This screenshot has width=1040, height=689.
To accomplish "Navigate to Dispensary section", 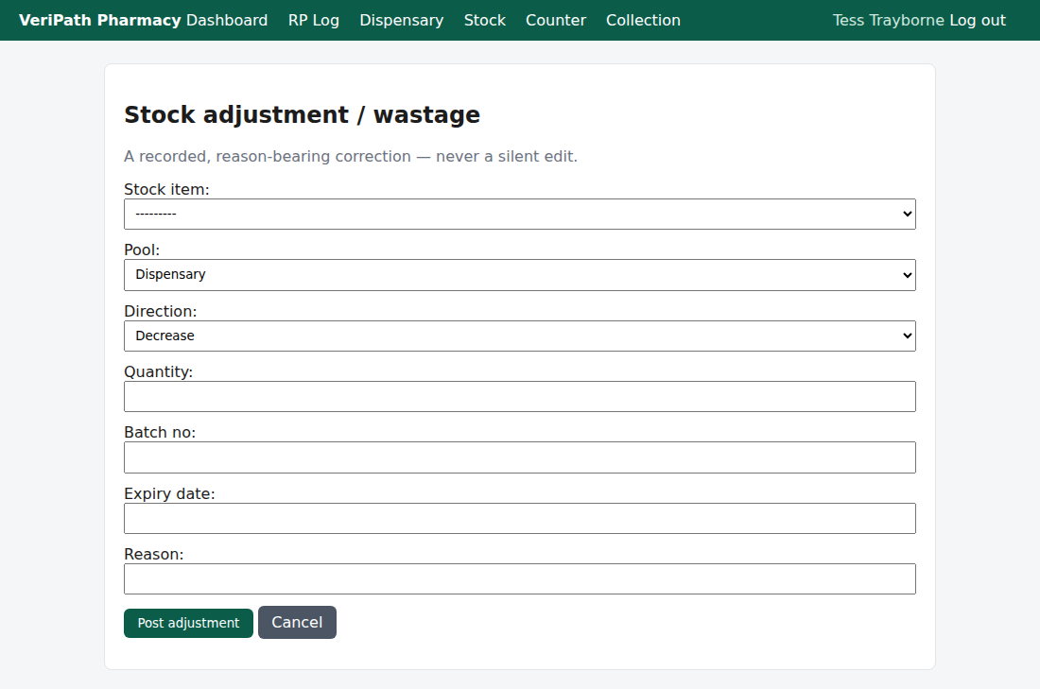I will [x=401, y=21].
